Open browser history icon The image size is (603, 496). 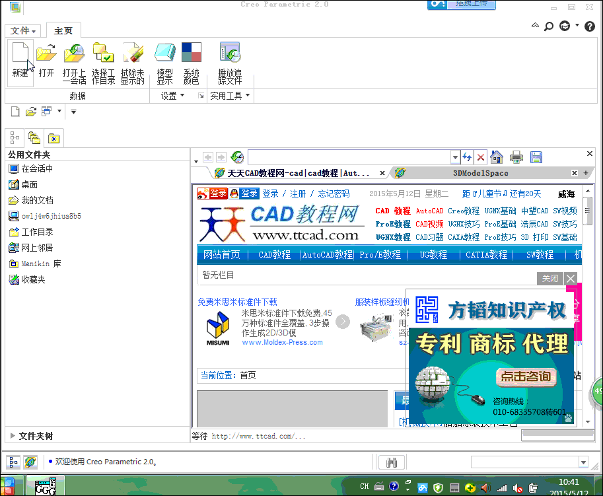[237, 157]
